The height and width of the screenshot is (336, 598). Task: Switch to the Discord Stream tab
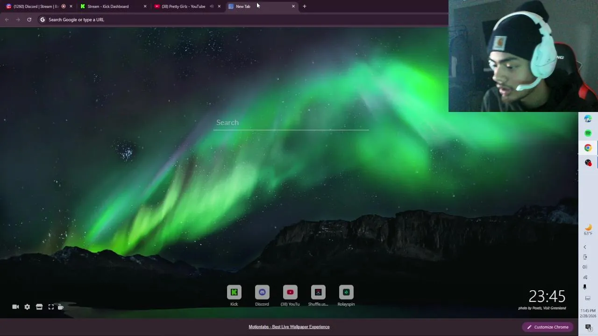[x=35, y=6]
